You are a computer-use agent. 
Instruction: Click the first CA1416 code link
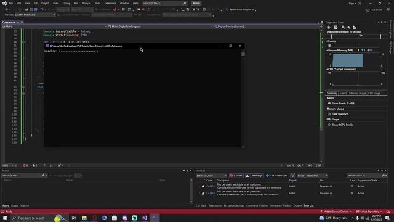click(x=211, y=186)
